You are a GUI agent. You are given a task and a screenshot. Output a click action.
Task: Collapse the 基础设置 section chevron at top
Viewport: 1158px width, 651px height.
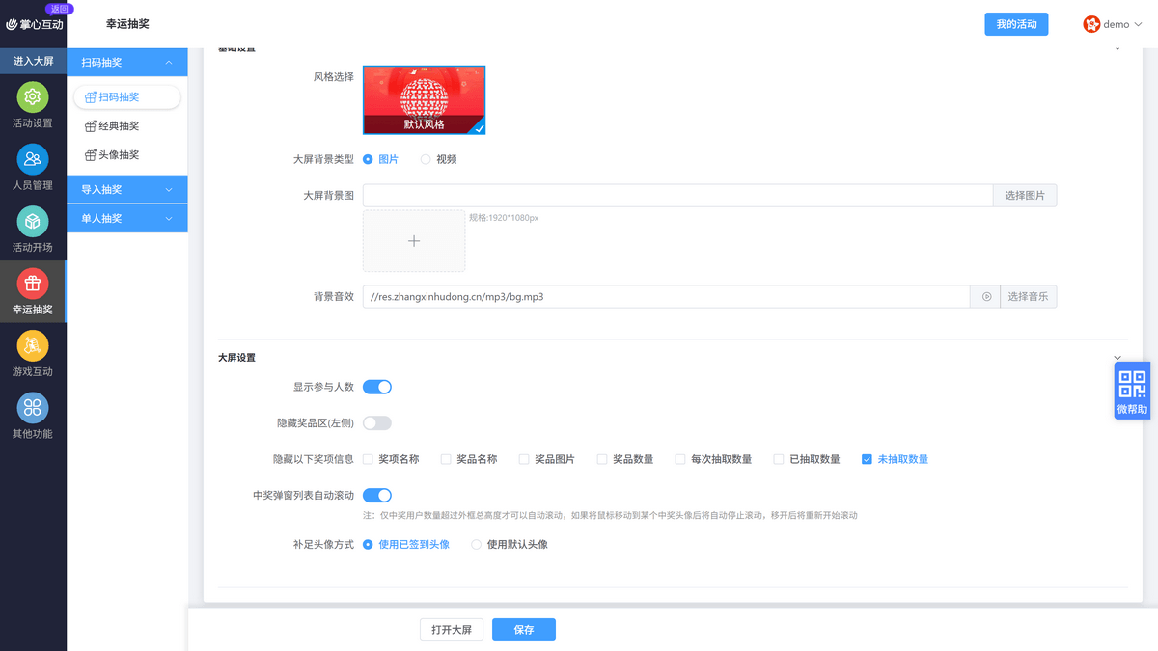tap(1117, 47)
